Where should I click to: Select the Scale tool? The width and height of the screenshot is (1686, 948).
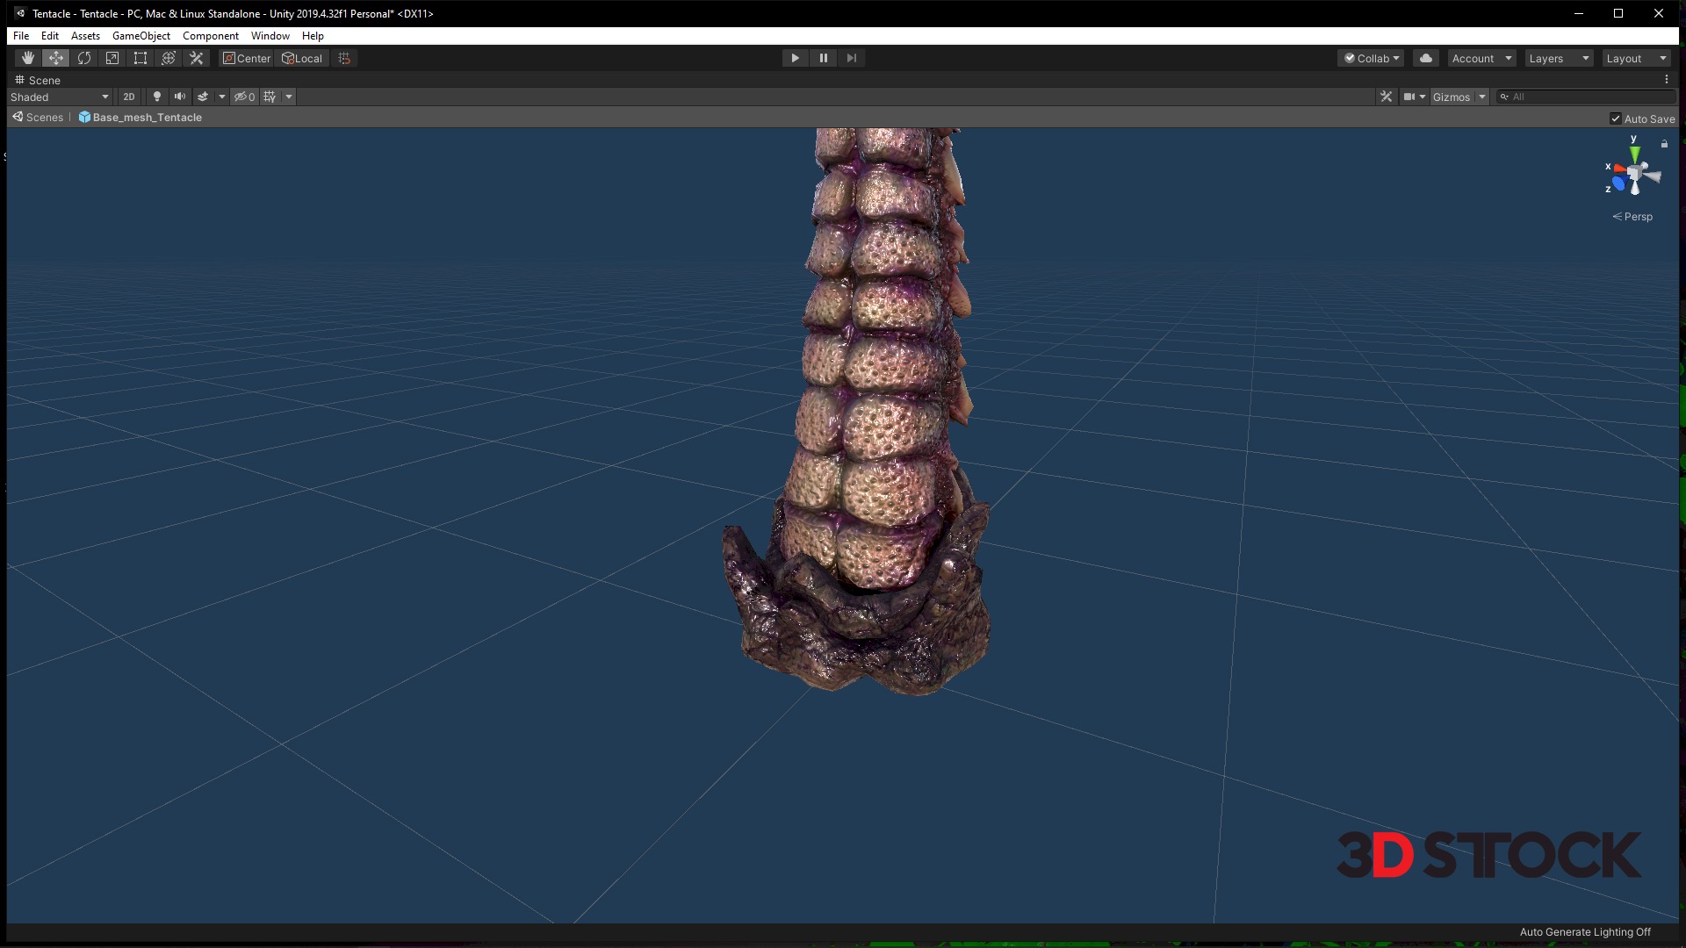(x=112, y=58)
